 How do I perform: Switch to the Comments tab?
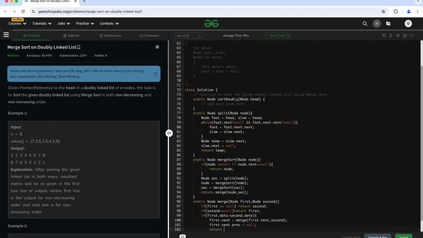pos(149,36)
